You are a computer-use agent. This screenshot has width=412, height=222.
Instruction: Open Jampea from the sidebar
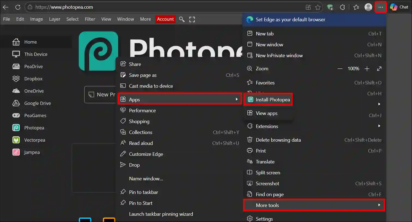[32, 152]
